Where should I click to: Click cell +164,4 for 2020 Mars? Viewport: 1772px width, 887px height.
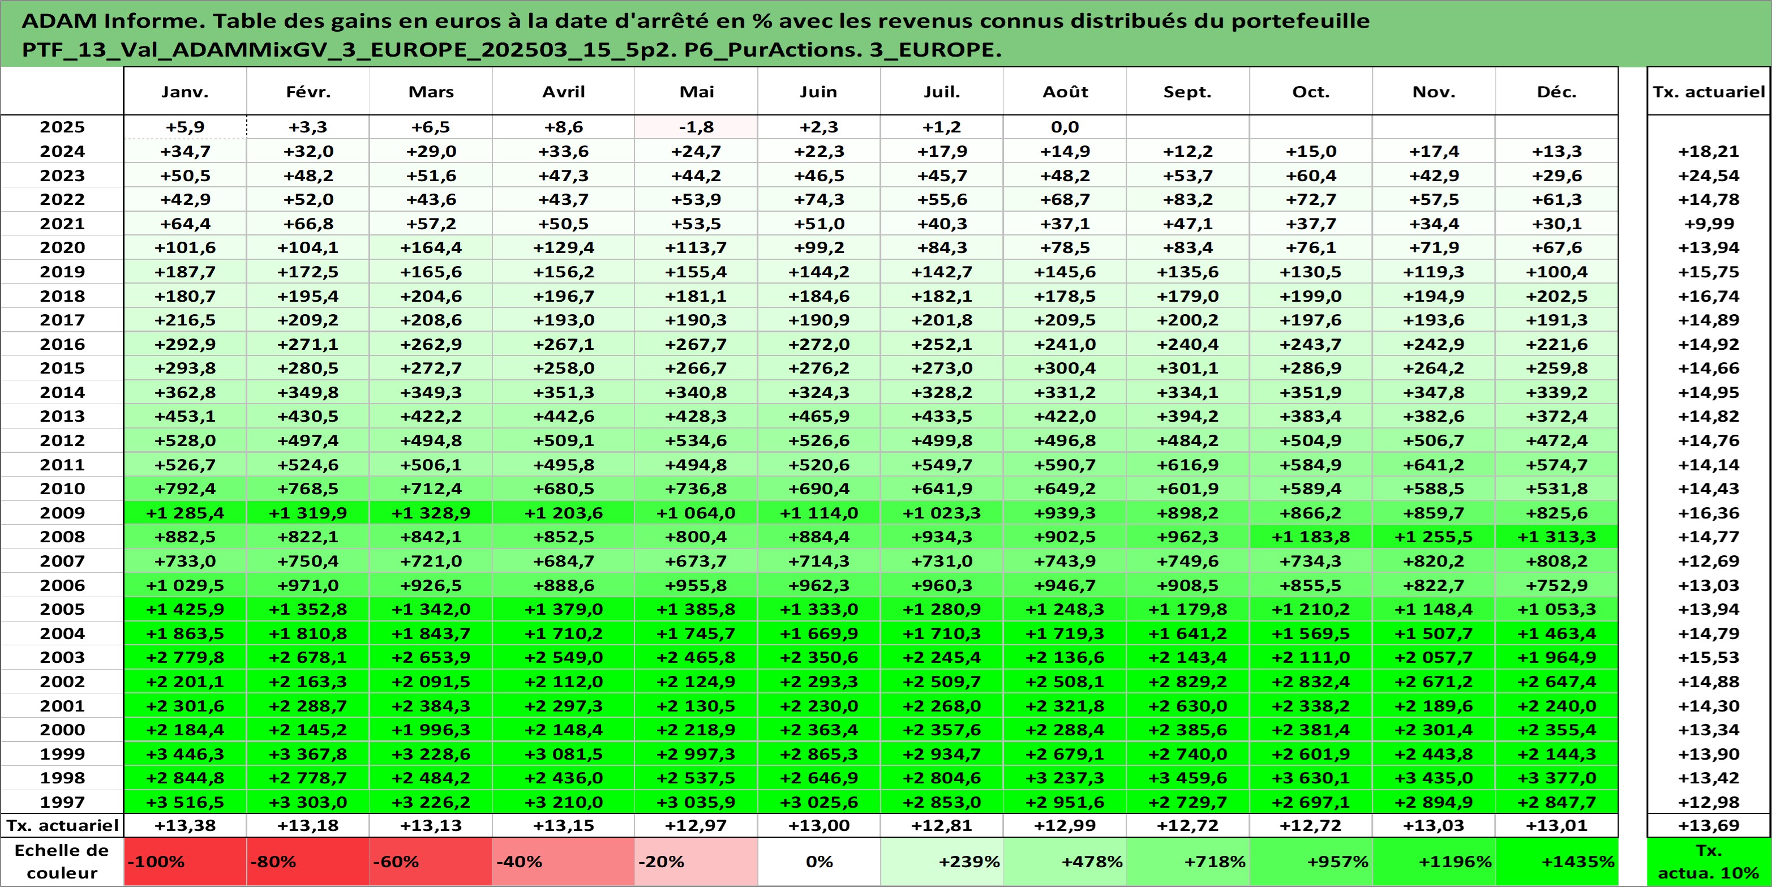[431, 248]
